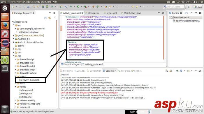Collapse the src folder

point(14,25)
